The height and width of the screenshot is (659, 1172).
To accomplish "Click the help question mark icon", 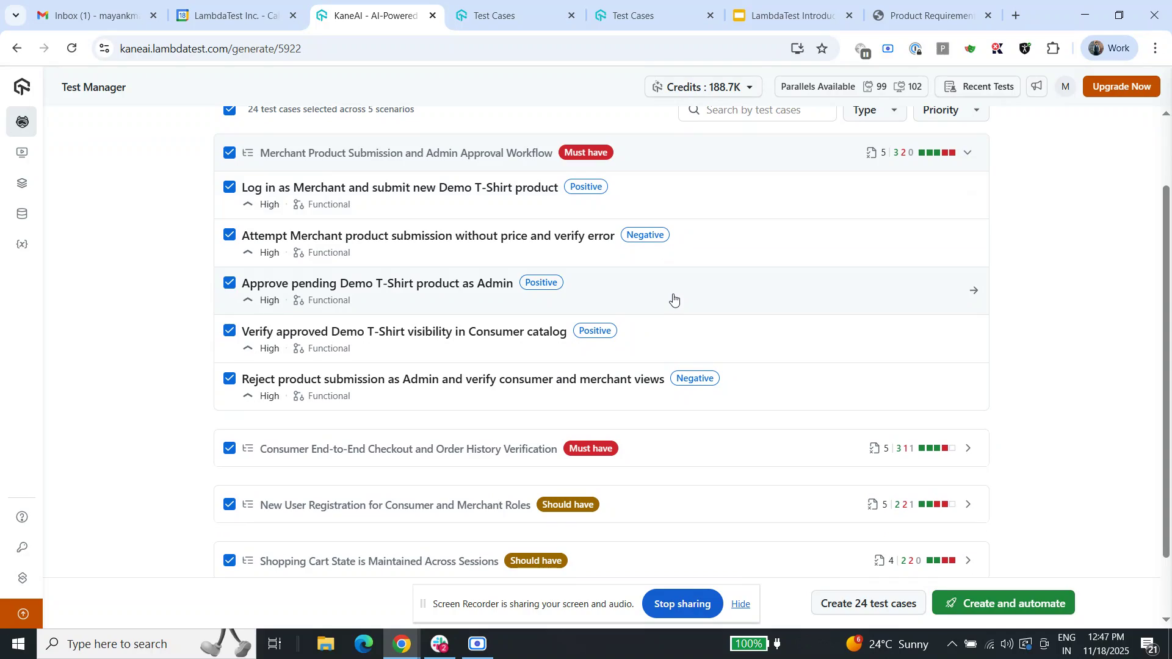I will (22, 516).
